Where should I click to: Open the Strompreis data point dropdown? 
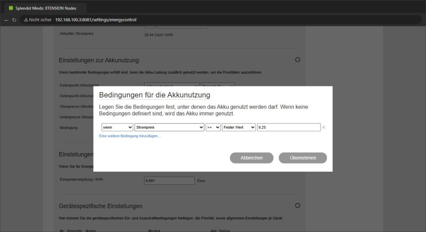pyautogui.click(x=169, y=128)
